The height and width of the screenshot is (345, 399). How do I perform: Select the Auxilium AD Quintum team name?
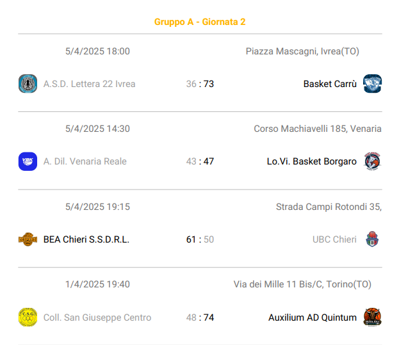[x=313, y=317]
